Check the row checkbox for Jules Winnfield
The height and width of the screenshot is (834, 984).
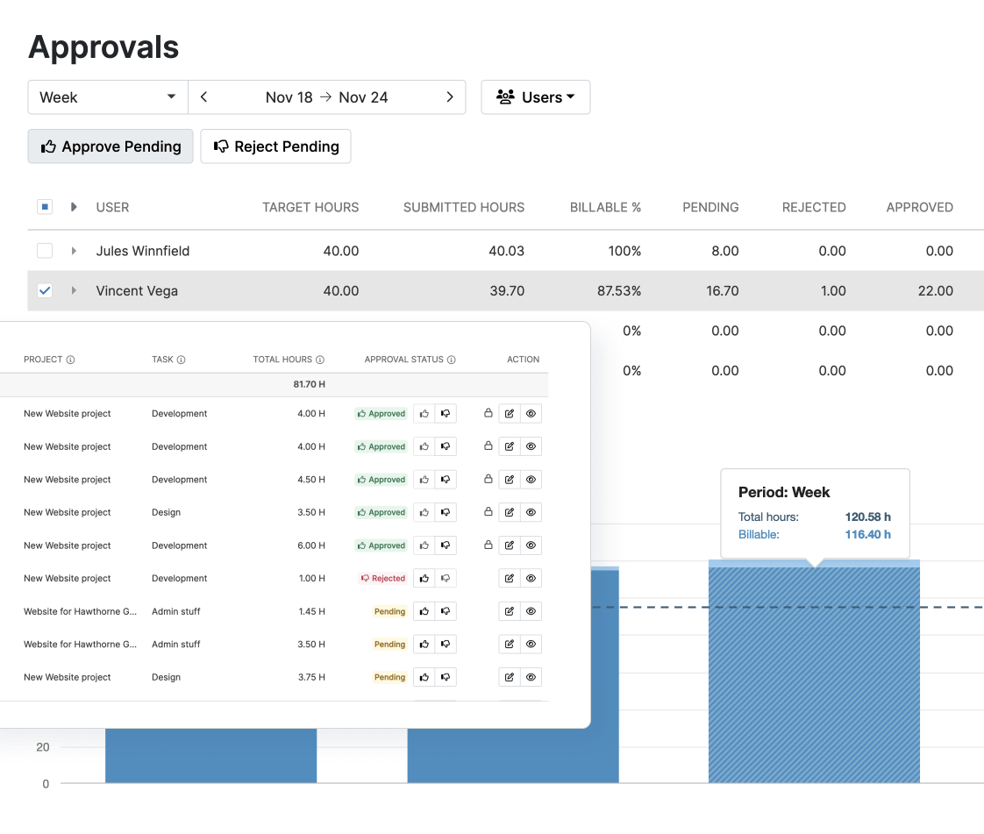(x=45, y=251)
